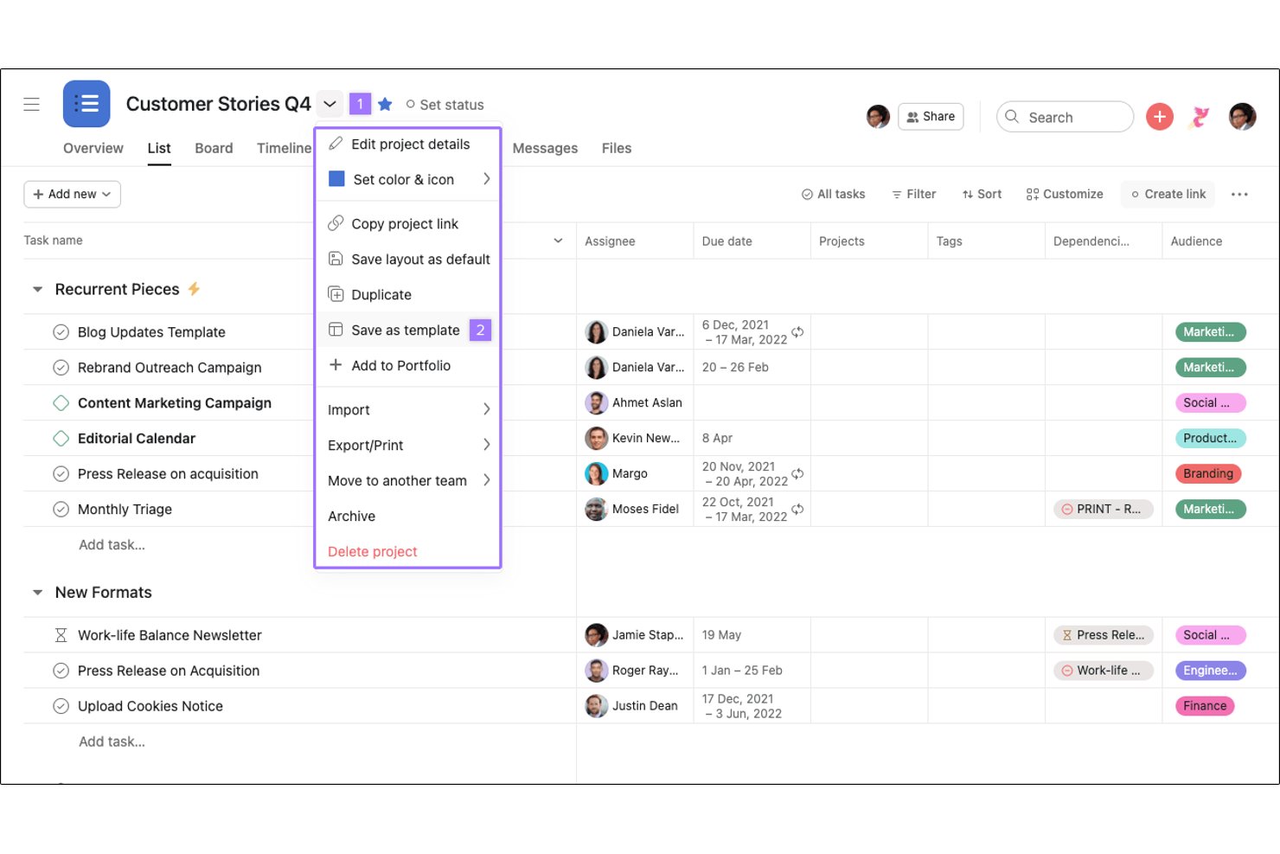Click the lightning bolt beside Recurrent Pieces

pos(194,289)
